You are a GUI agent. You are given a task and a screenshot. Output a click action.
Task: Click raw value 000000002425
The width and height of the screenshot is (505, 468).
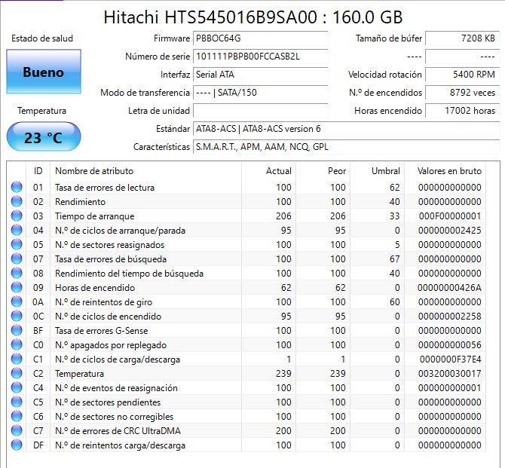point(450,231)
